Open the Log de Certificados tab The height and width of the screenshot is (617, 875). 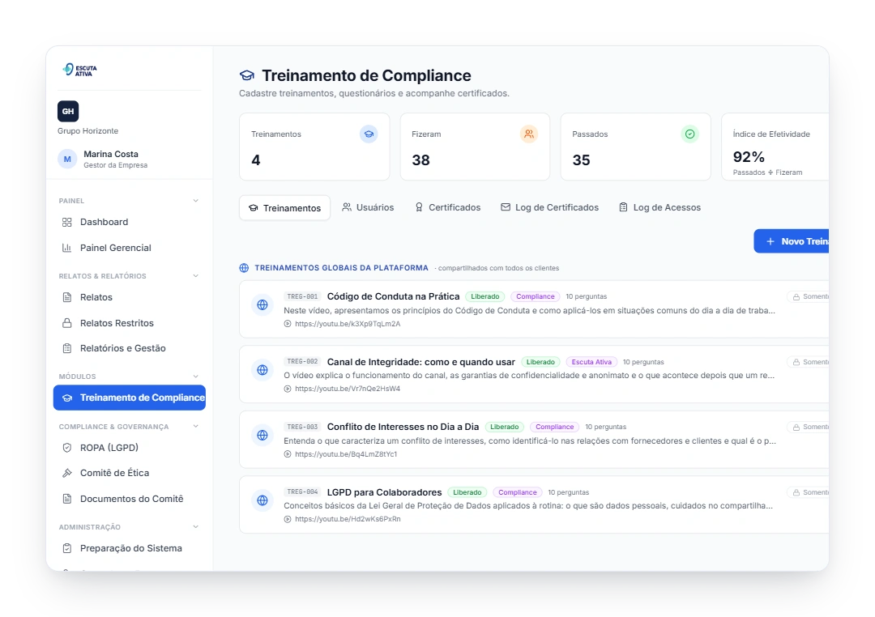(549, 207)
